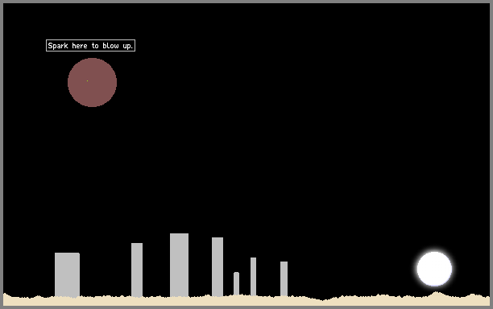
Task: Click the rightmost gray pillar
Action: tap(284, 278)
